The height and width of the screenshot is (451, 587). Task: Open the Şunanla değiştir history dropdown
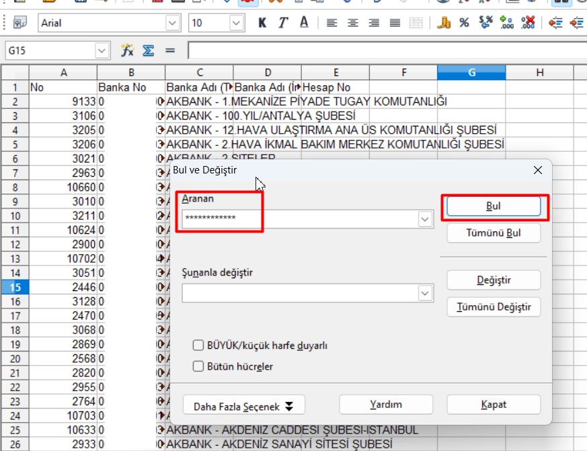(424, 293)
